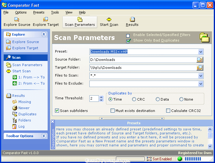215x163 pixels.
Task: Click 1: From --> To link text
Action: (32, 77)
